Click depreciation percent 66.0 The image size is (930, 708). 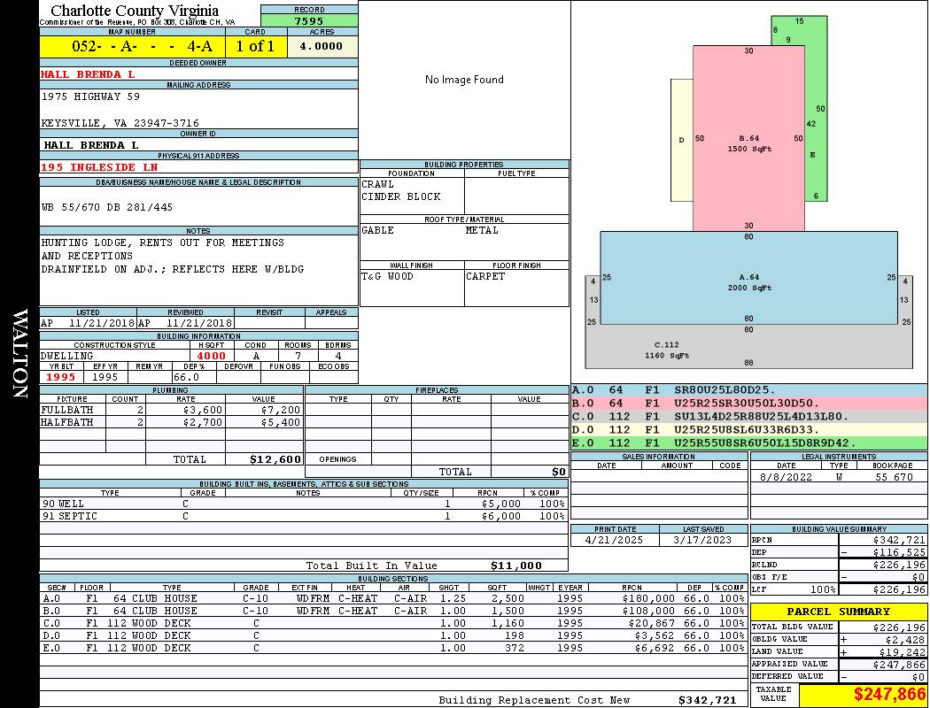coord(186,377)
